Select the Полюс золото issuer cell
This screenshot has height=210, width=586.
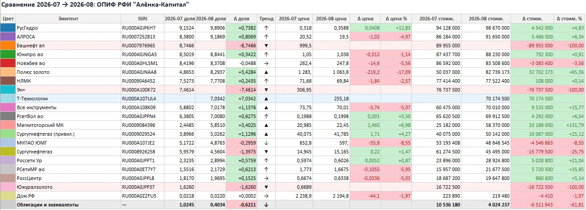(x=68, y=72)
